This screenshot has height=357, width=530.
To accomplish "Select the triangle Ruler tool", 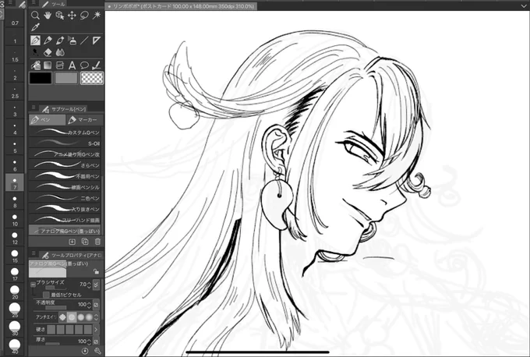I will pos(97,41).
